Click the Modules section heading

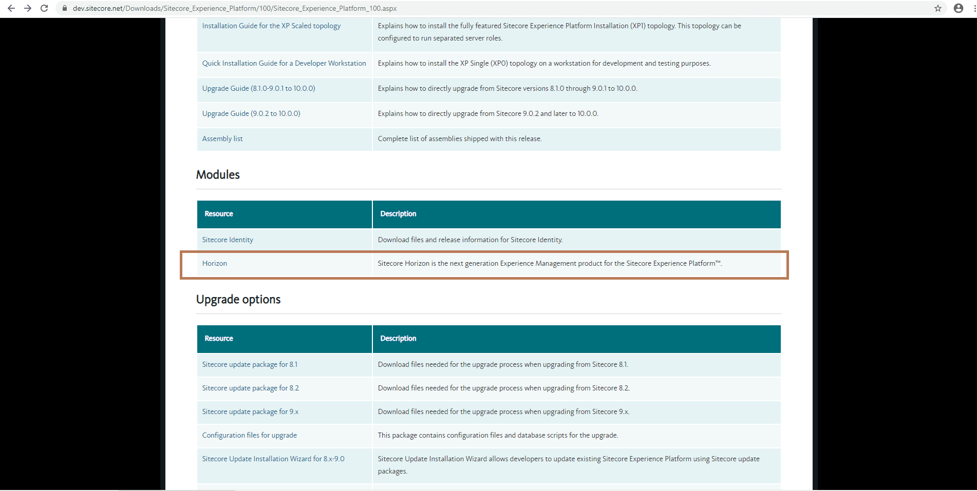click(218, 174)
